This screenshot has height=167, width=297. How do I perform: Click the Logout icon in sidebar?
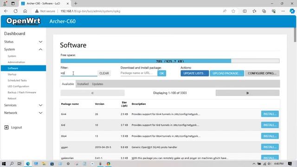pyautogui.click(x=6, y=128)
